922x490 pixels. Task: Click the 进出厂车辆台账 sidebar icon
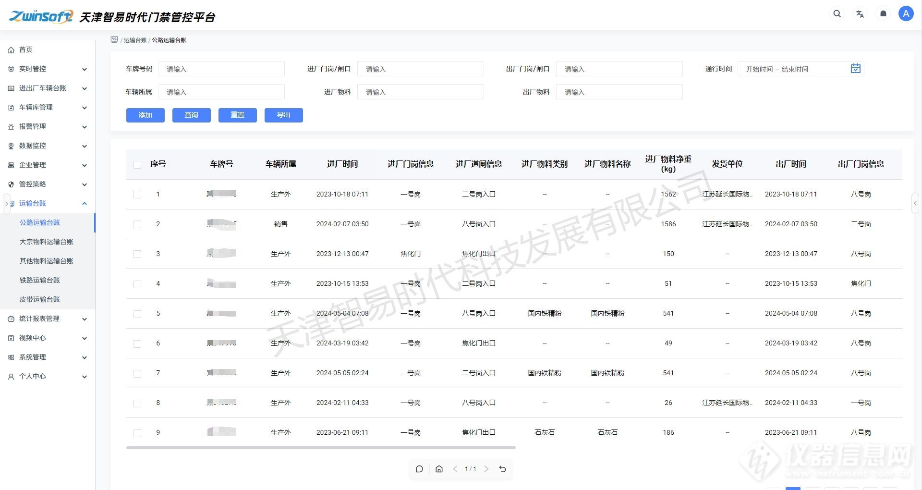pos(11,88)
